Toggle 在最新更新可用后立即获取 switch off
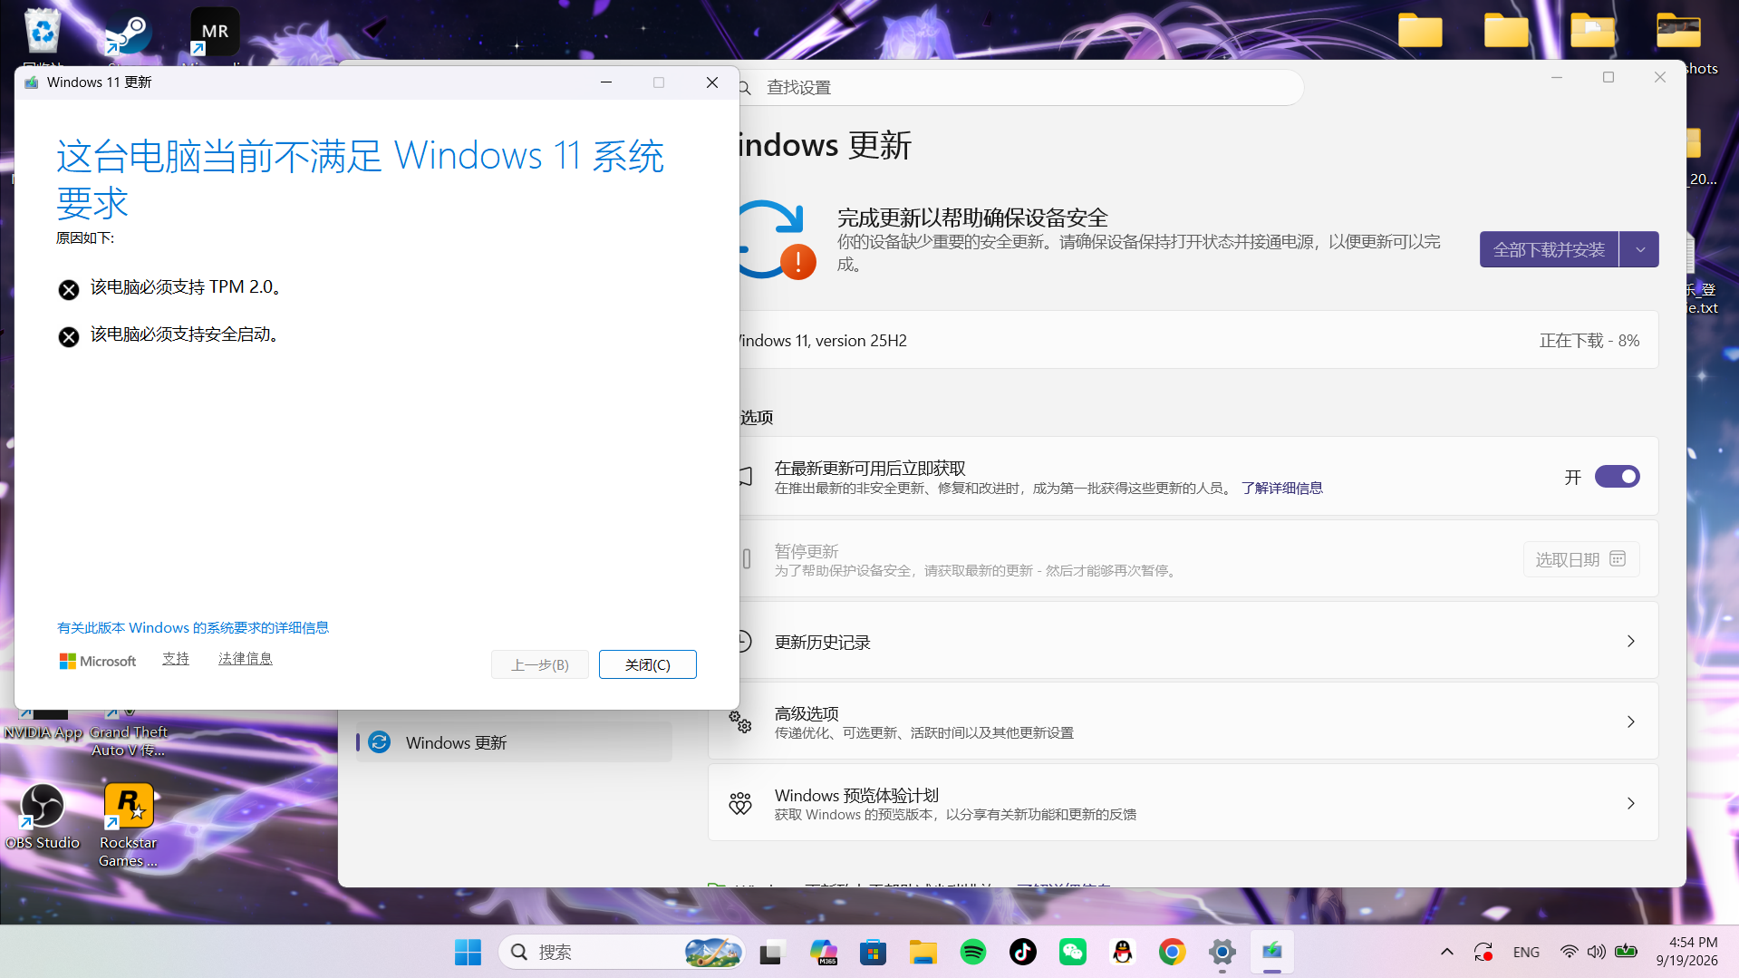Viewport: 1739px width, 978px height. click(x=1617, y=477)
